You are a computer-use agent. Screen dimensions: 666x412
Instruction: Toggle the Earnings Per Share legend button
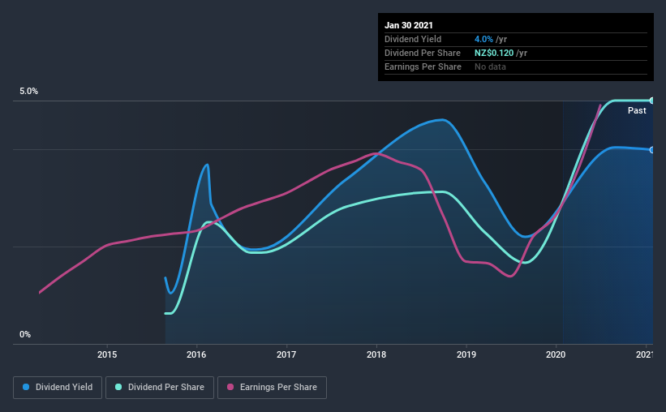point(272,388)
